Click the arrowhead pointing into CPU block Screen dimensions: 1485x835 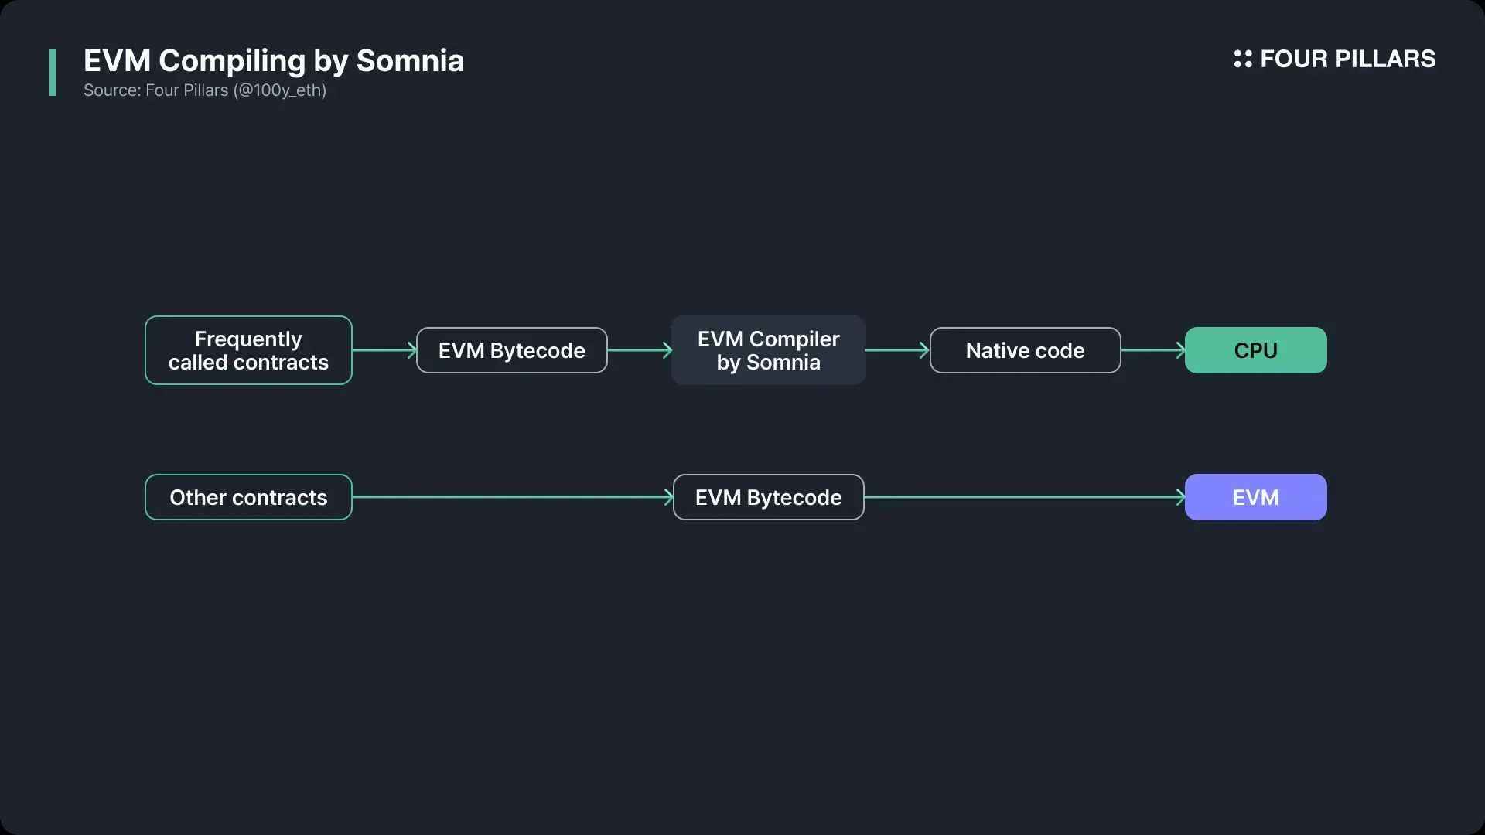coord(1180,350)
